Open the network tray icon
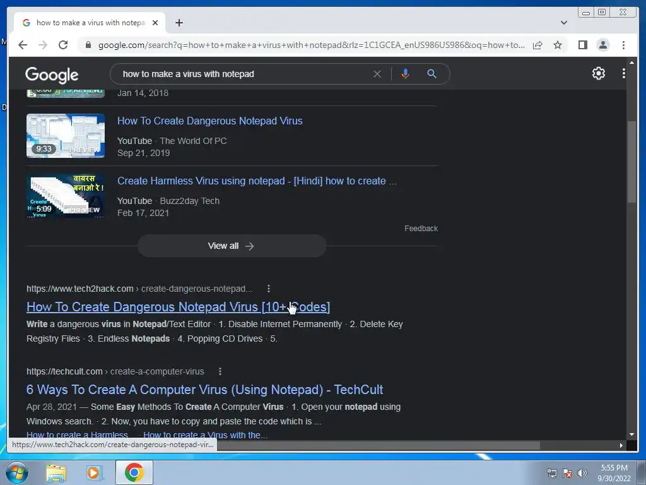The image size is (646, 485). tap(551, 473)
